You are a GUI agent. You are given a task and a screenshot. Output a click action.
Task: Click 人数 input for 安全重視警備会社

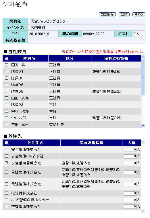pos(130,163)
